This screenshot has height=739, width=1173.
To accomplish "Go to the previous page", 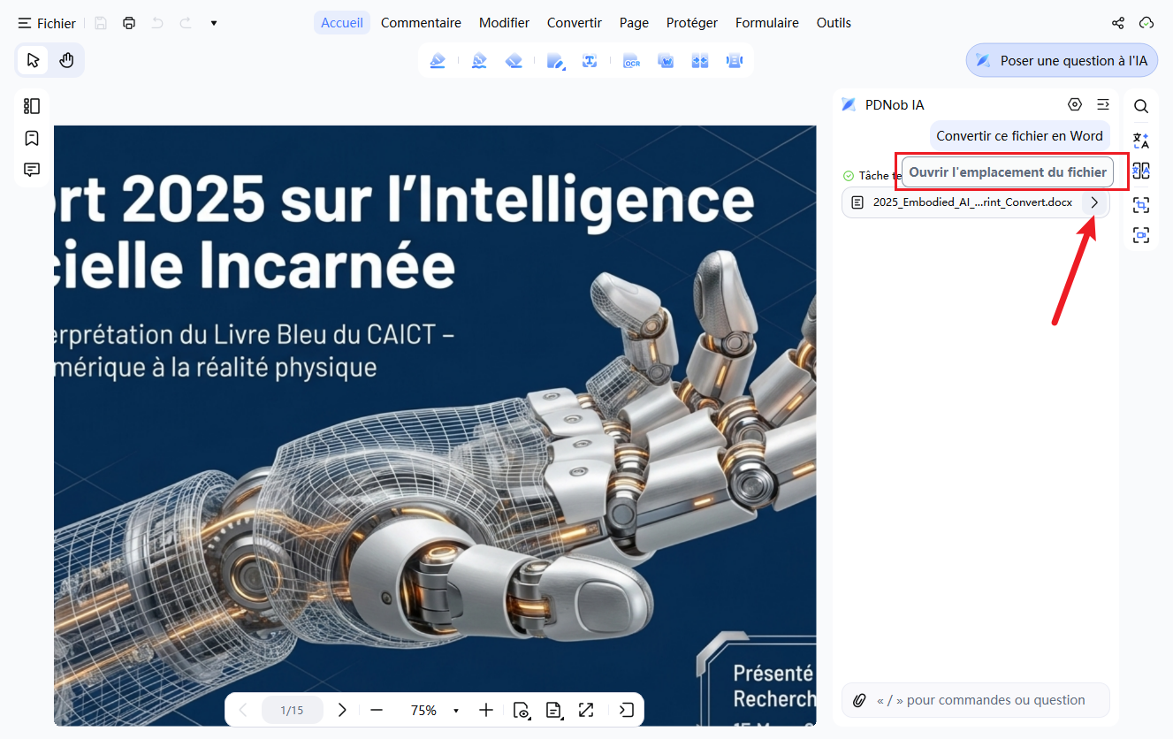I will [x=243, y=710].
